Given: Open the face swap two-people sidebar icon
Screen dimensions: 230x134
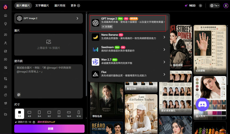Looking at the screenshot, I should (6, 79).
